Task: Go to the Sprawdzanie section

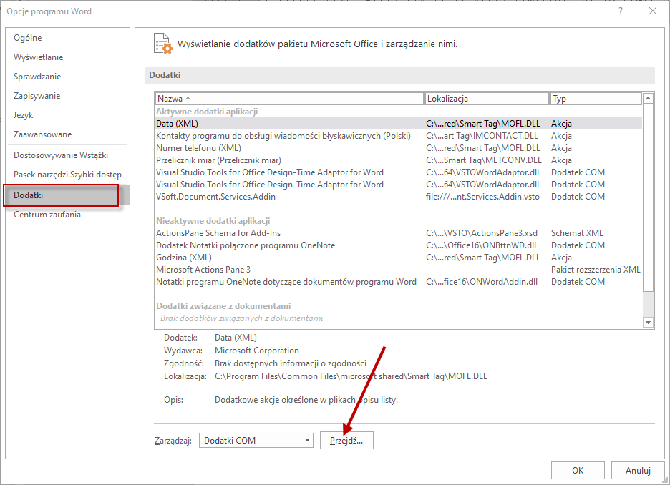Action: tap(67, 77)
